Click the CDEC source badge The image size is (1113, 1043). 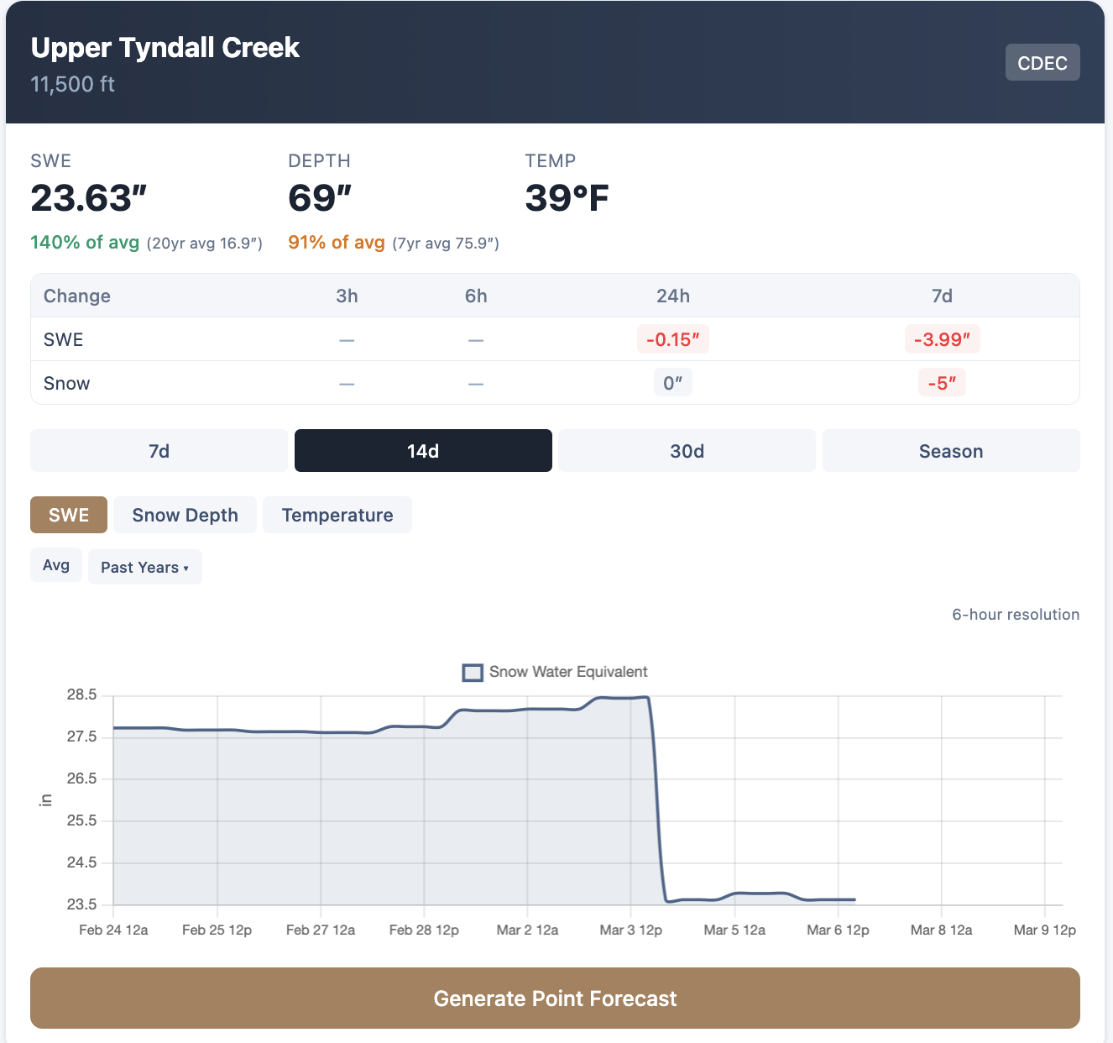point(1042,62)
